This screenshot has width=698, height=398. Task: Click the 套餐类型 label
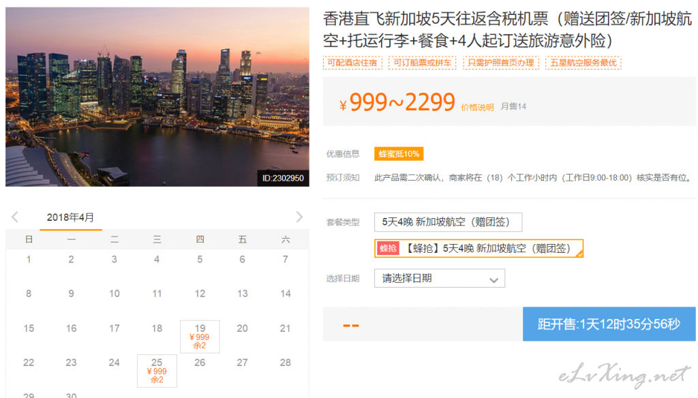pyautogui.click(x=343, y=222)
